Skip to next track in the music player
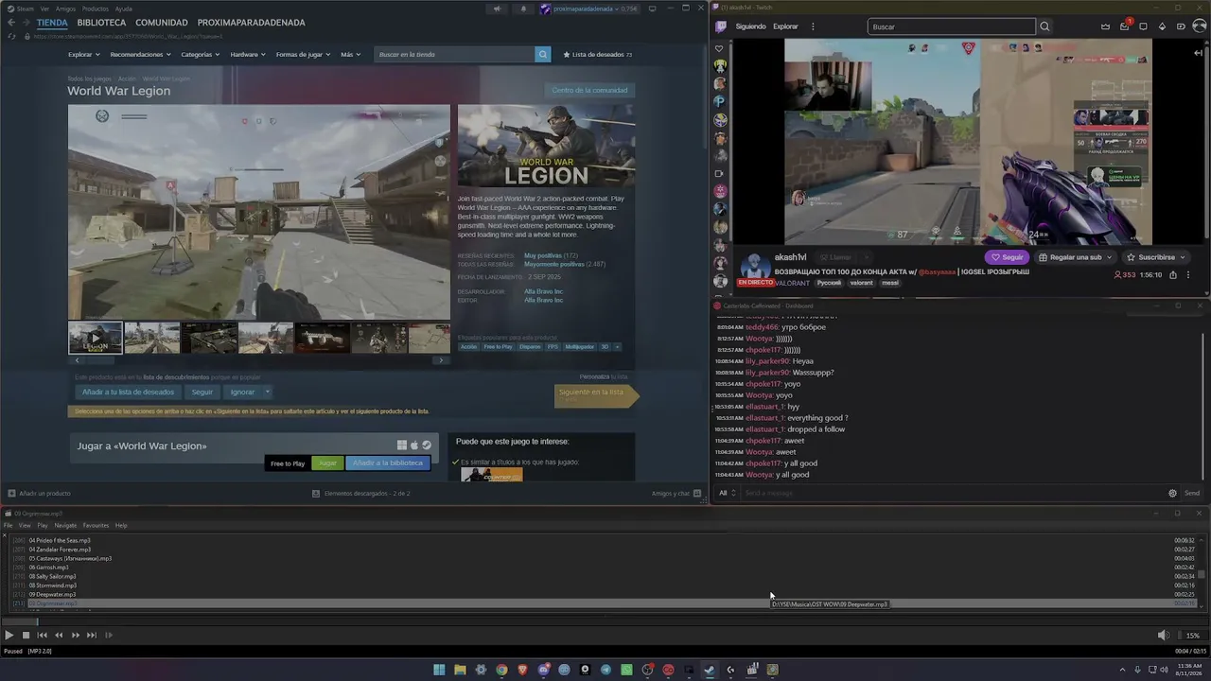 [x=92, y=636]
